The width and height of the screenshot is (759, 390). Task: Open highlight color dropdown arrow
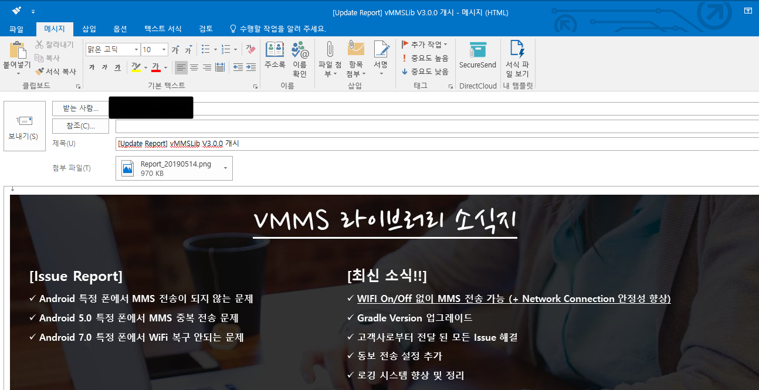click(145, 67)
